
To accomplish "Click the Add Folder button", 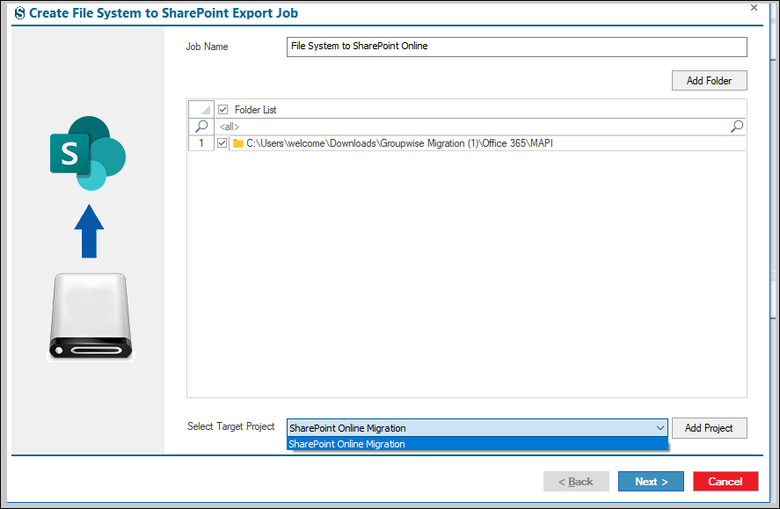I will (709, 81).
